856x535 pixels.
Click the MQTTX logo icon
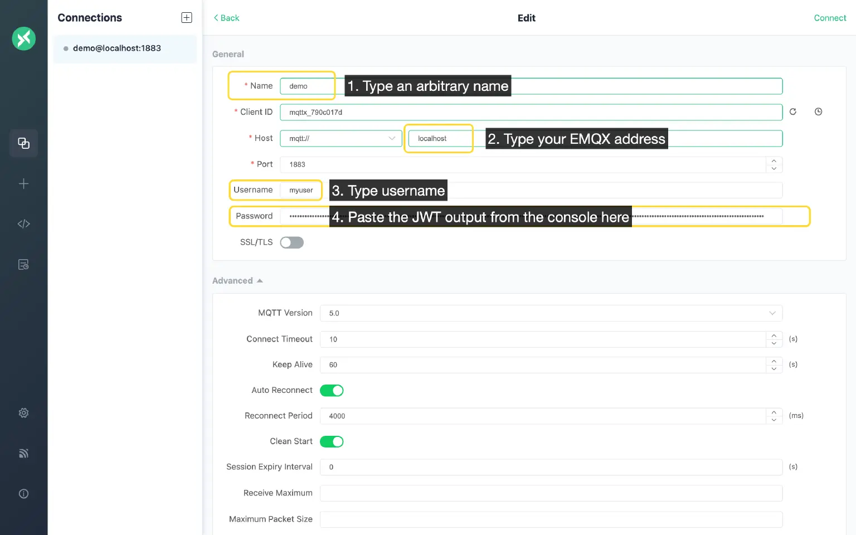23,38
